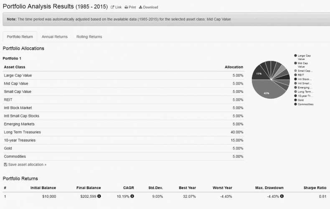Screen dimensions: 330x209
Task: Toggle Gold legend entry in chart
Action: point(296,100)
